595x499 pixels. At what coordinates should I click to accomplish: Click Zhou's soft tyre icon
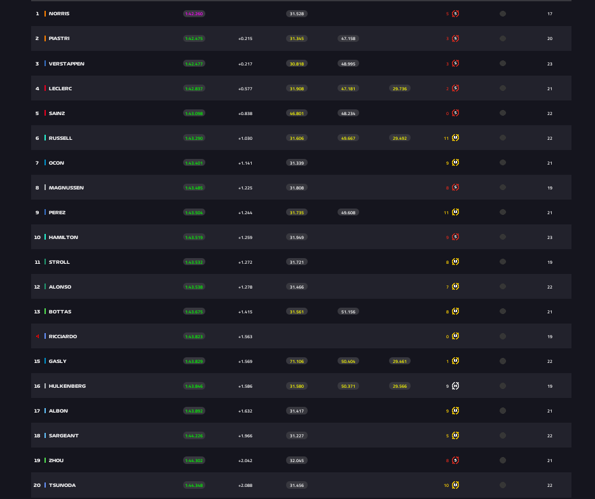[455, 460]
